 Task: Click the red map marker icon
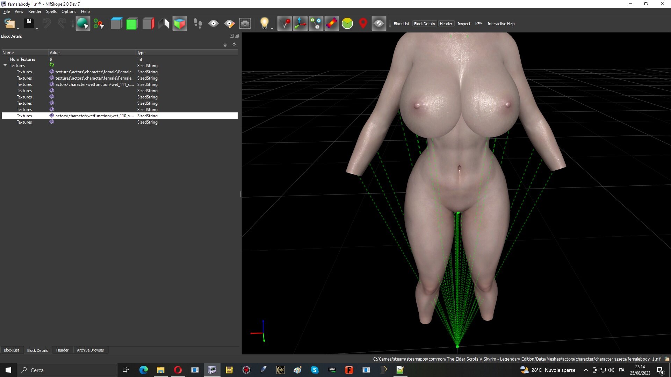pyautogui.click(x=363, y=24)
